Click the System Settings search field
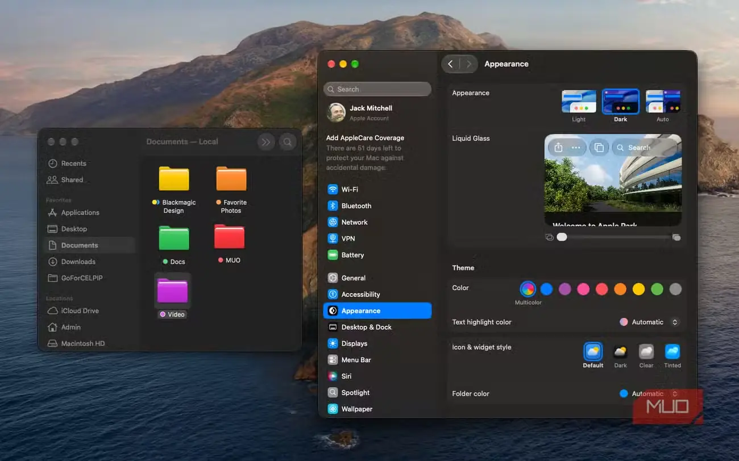 (x=377, y=89)
